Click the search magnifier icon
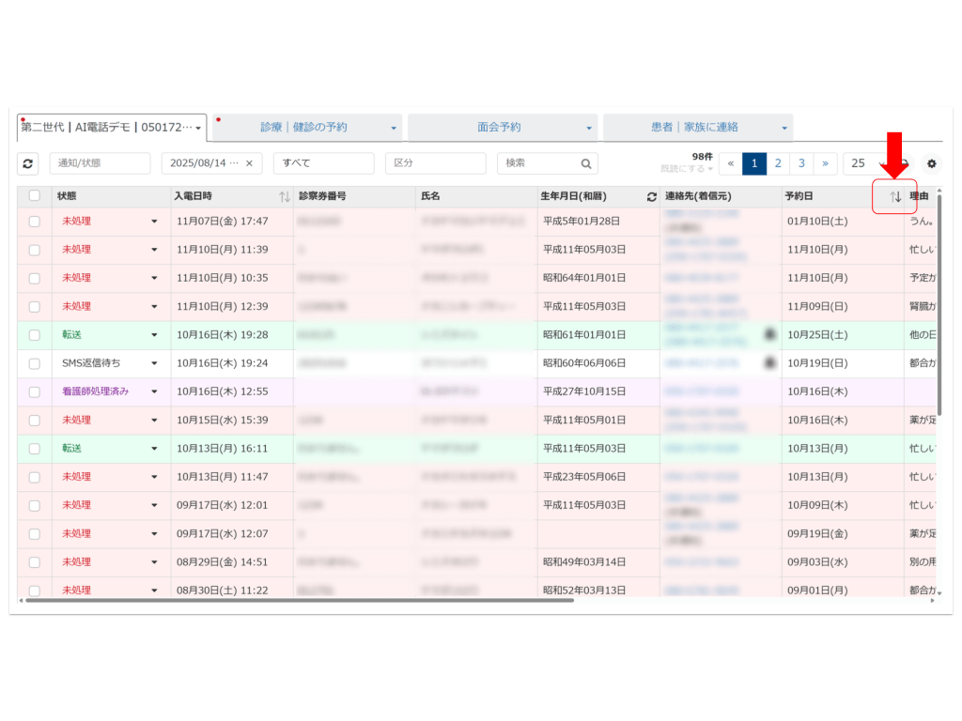The width and height of the screenshot is (962, 721). [x=586, y=163]
